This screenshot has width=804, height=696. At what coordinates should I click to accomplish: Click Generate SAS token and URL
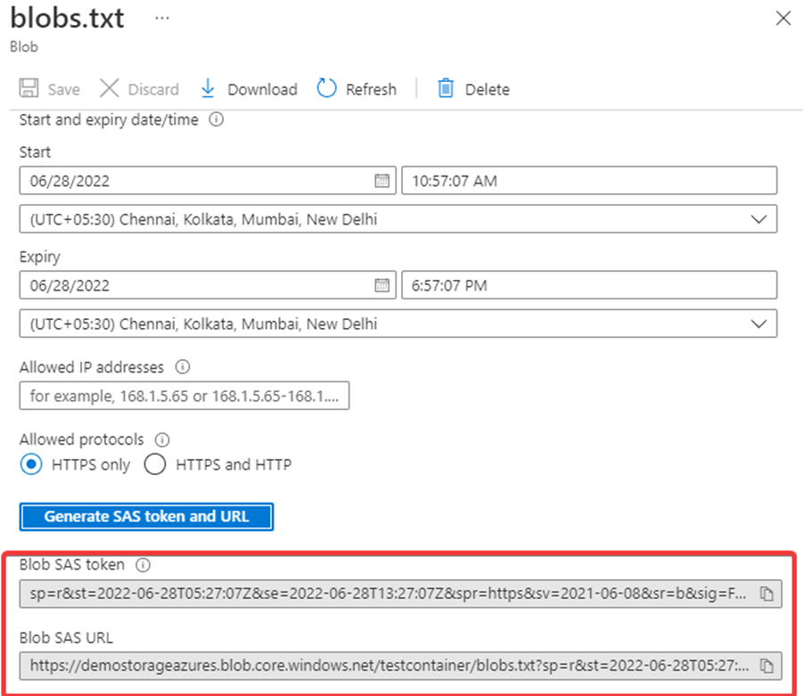tap(146, 517)
